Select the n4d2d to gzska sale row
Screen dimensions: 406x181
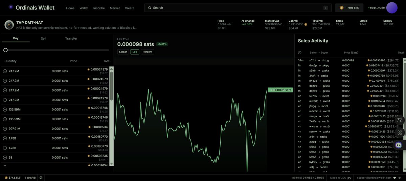349,81
